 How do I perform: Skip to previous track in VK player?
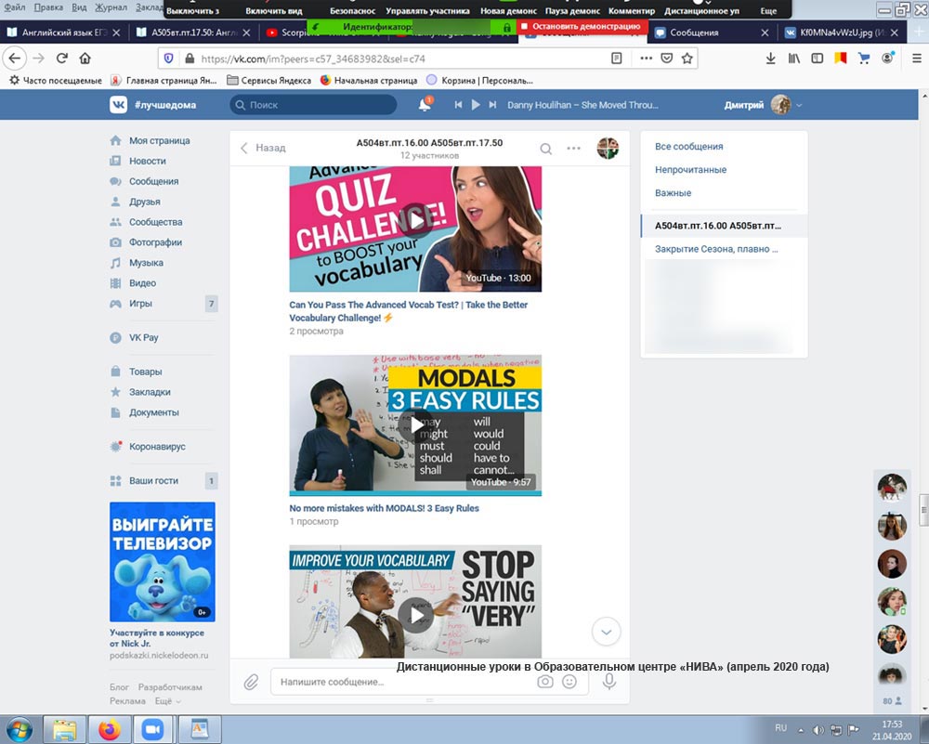(x=458, y=105)
